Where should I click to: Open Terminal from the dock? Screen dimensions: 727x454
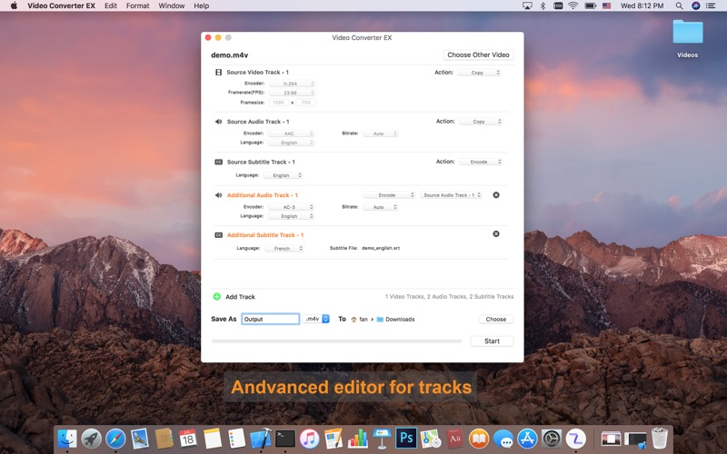(x=284, y=439)
